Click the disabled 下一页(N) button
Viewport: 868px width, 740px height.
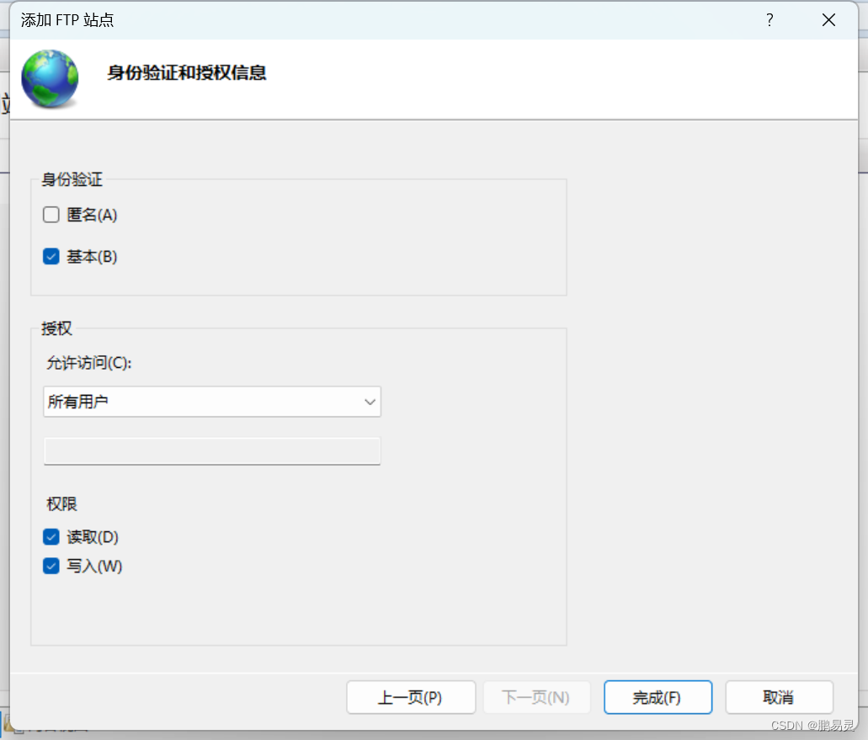tap(536, 697)
